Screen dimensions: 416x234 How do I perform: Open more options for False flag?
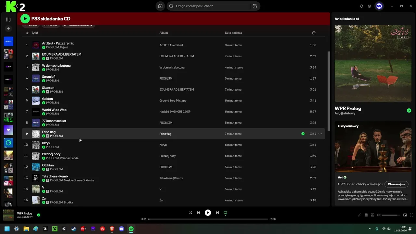coord(320,134)
